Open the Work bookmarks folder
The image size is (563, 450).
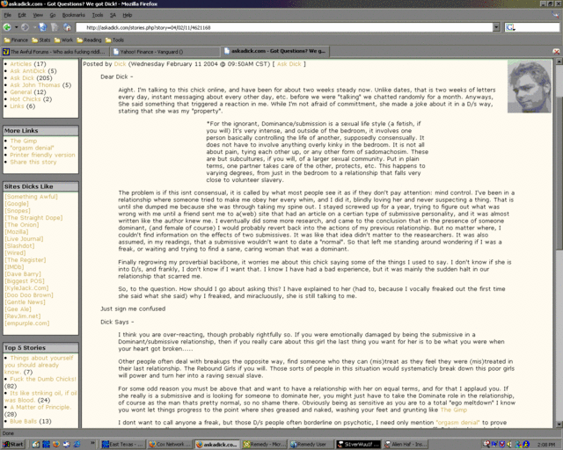63,40
